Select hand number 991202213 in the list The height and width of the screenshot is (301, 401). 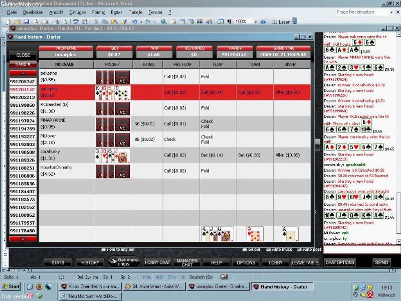pyautogui.click(x=23, y=97)
